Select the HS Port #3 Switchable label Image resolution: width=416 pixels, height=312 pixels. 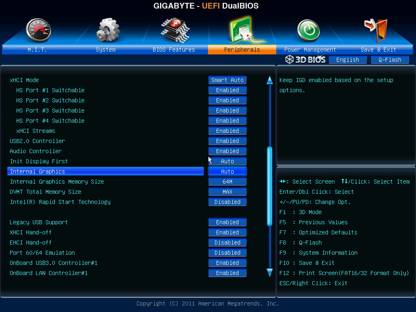[50, 110]
